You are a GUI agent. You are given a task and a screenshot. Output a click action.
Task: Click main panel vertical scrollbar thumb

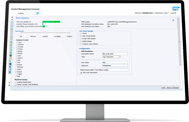tap(179, 42)
